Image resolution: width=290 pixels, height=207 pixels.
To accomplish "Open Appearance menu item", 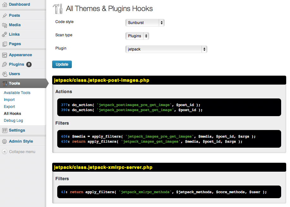I will click(23, 55).
